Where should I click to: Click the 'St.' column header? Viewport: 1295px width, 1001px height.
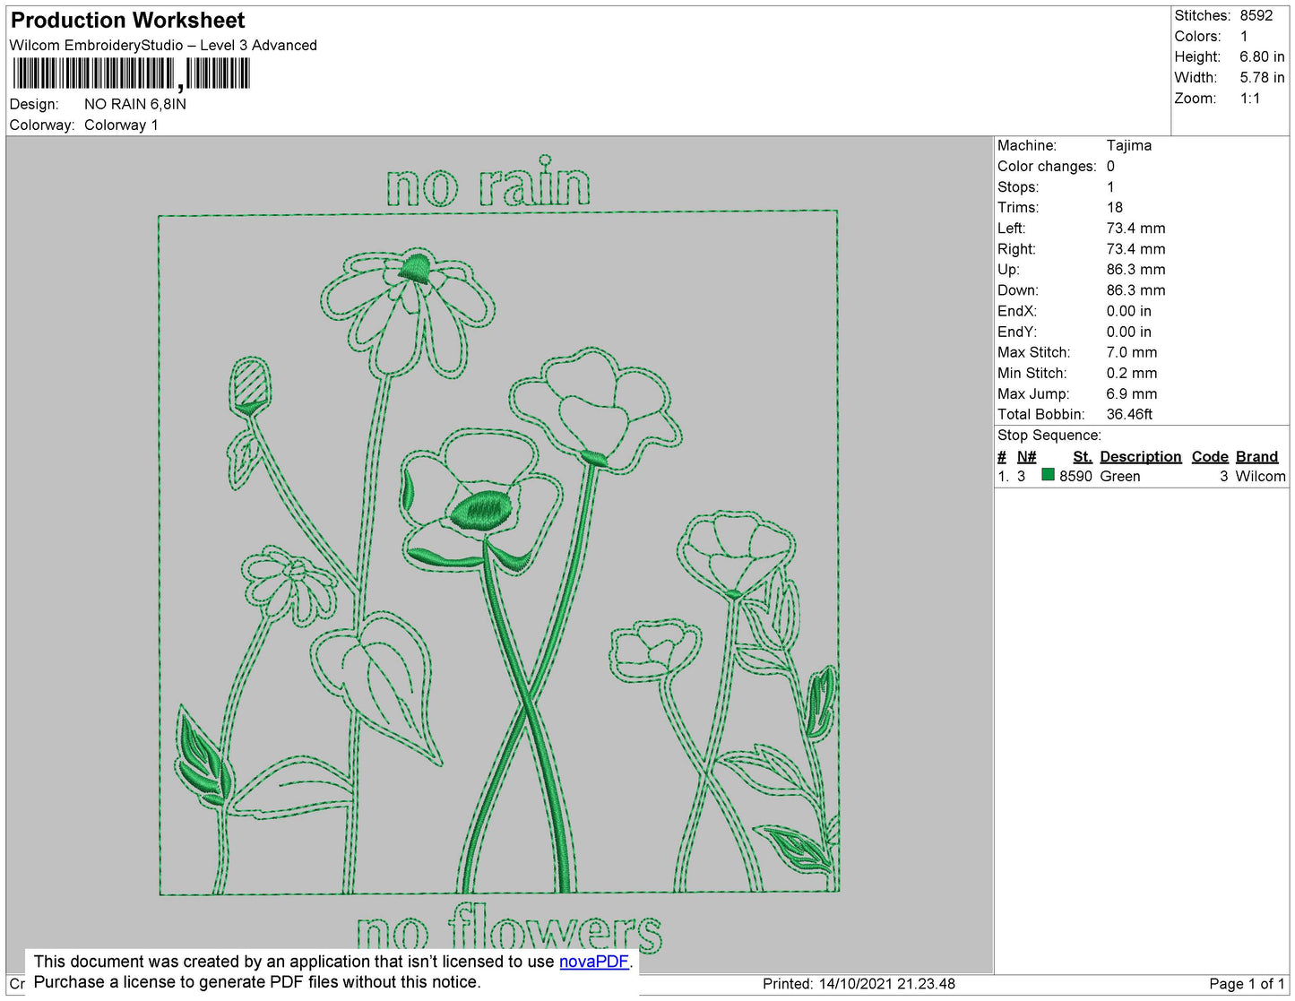1083,457
